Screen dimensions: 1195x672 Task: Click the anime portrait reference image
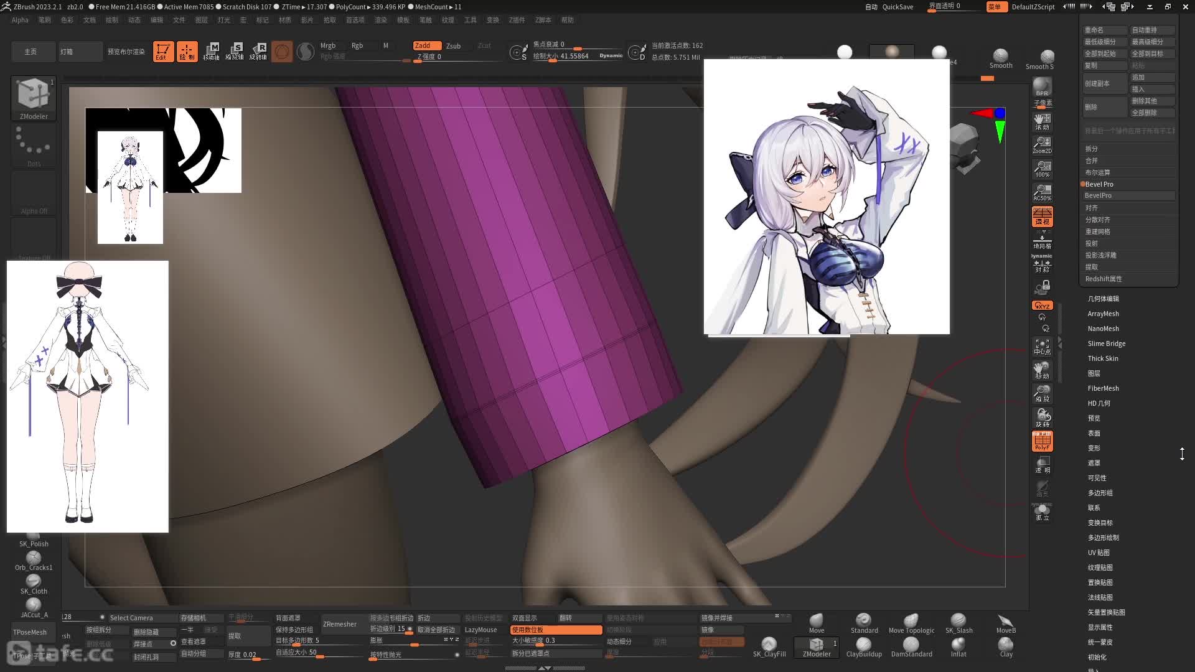point(827,197)
